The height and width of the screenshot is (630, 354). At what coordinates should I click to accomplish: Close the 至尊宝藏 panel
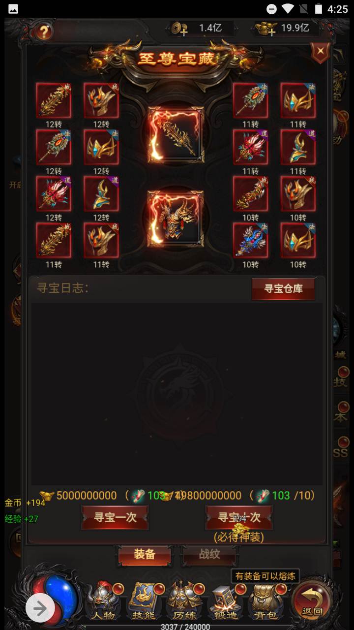(321, 51)
